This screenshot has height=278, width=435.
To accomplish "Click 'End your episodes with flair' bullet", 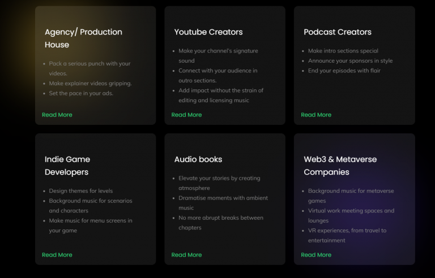I will 344,71.
